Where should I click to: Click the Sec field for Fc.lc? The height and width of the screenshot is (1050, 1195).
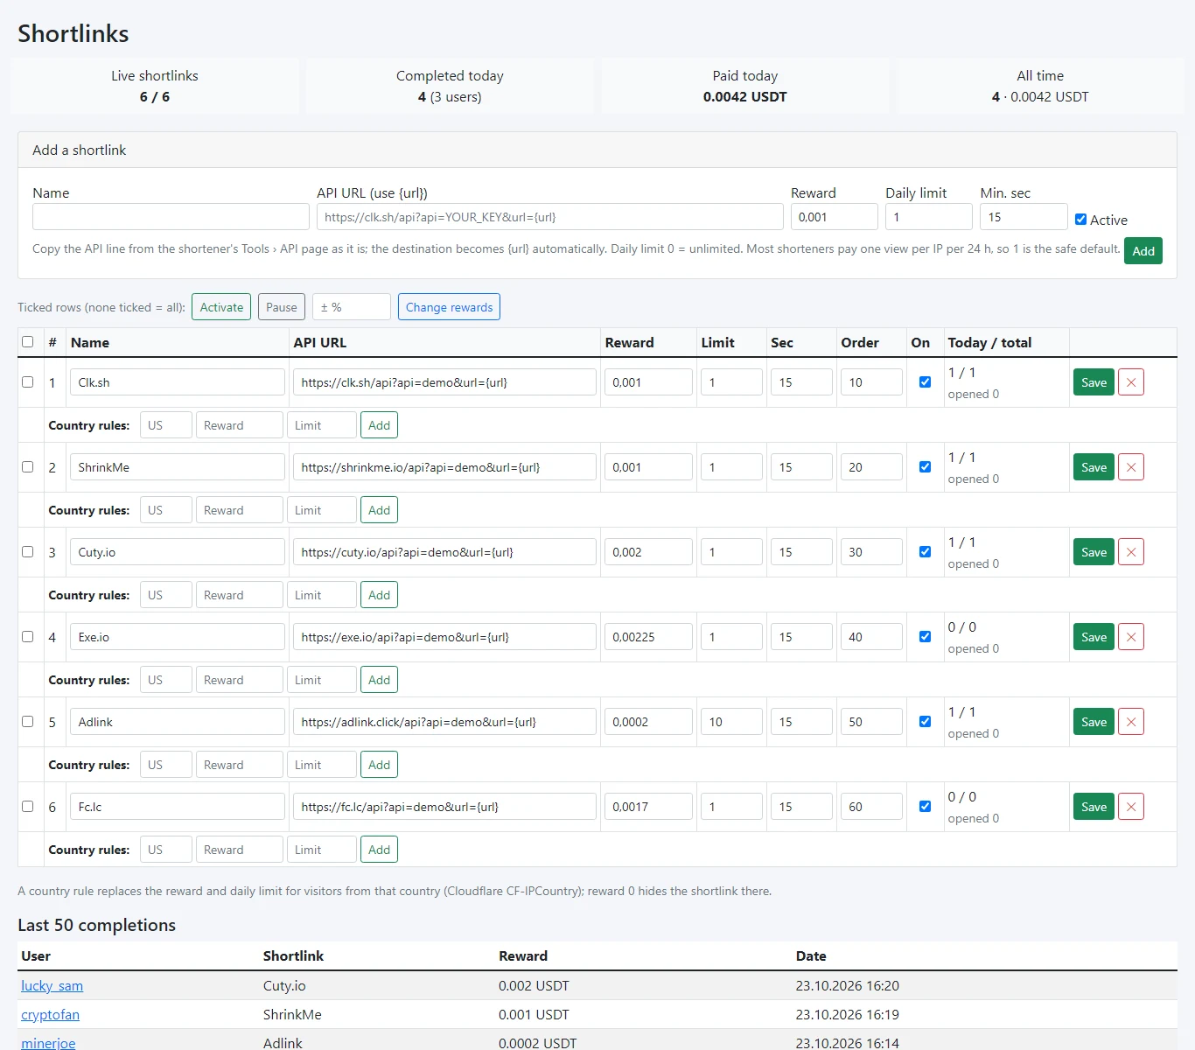[801, 807]
